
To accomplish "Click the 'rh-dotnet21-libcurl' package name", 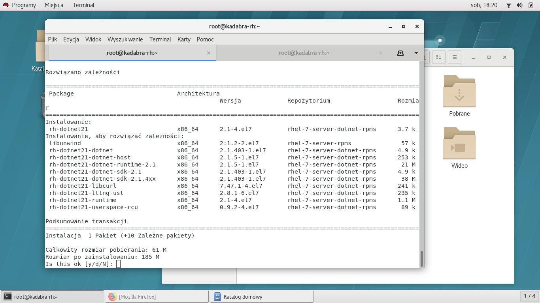I will point(83,186).
